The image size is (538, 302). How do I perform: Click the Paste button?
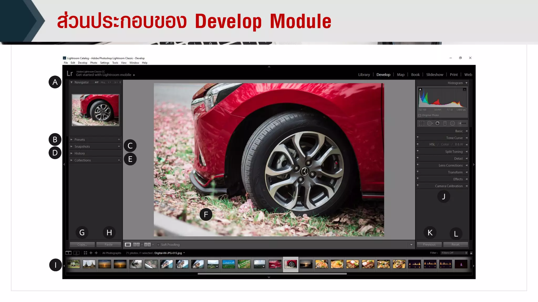pos(108,245)
